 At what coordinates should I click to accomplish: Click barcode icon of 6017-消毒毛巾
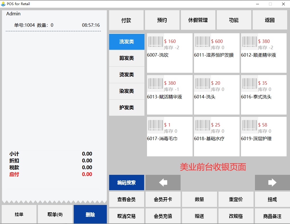tap(155, 125)
